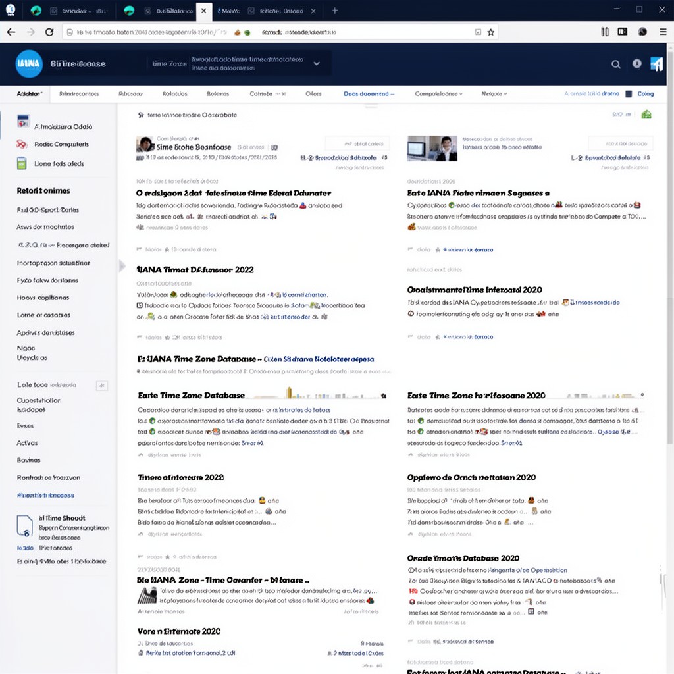Screen dimensions: 674x674
Task: Click the thumbnail icon left of Ble IANA Zone article
Action: [x=147, y=595]
